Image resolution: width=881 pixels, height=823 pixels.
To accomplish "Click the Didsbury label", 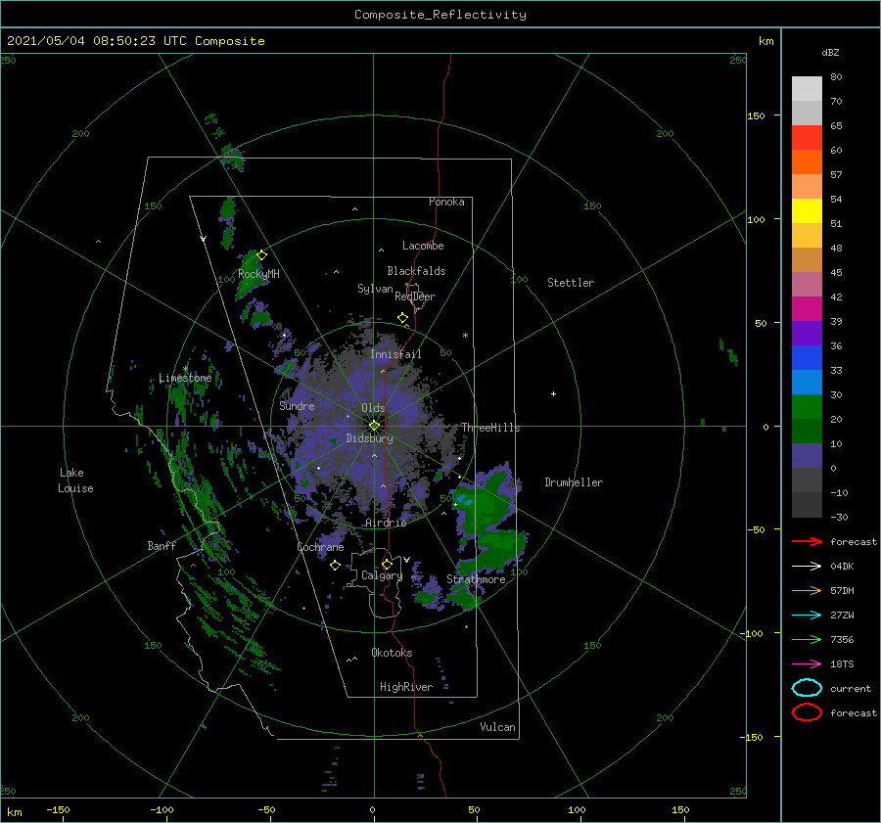I will click(x=369, y=438).
